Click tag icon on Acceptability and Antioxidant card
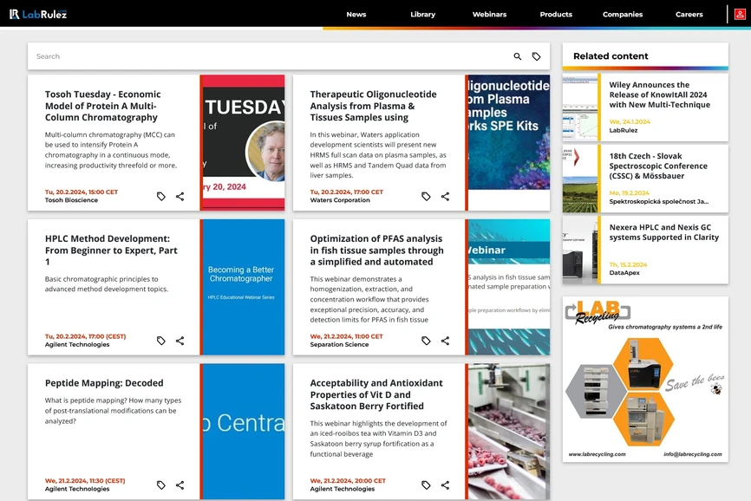Image resolution: width=751 pixels, height=501 pixels. coord(426,485)
